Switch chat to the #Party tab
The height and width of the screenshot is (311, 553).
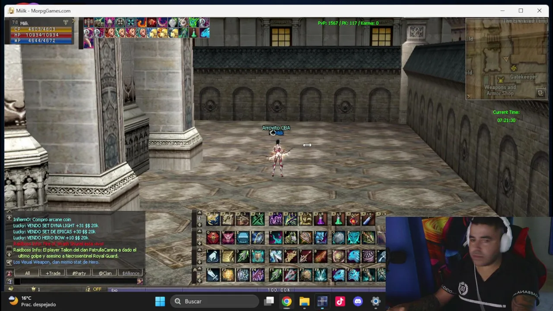79,273
